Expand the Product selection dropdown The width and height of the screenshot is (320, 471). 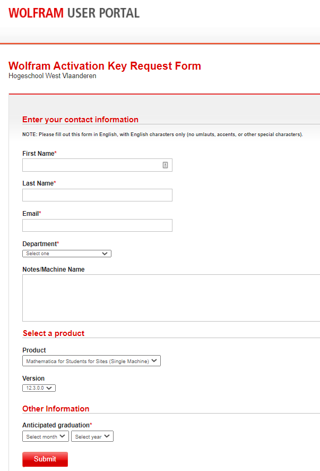click(x=91, y=361)
